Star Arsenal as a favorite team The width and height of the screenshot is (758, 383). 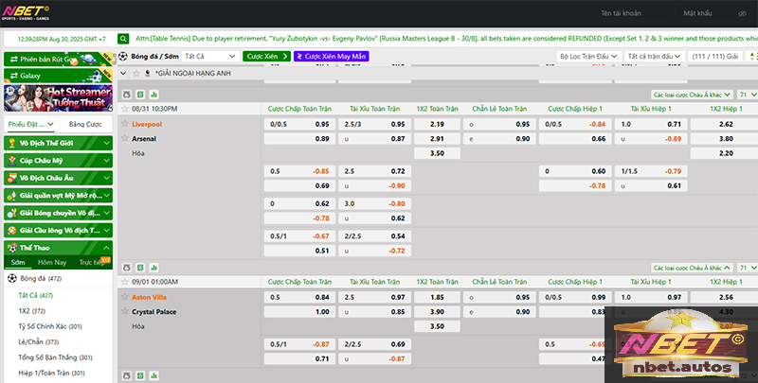tap(125, 138)
